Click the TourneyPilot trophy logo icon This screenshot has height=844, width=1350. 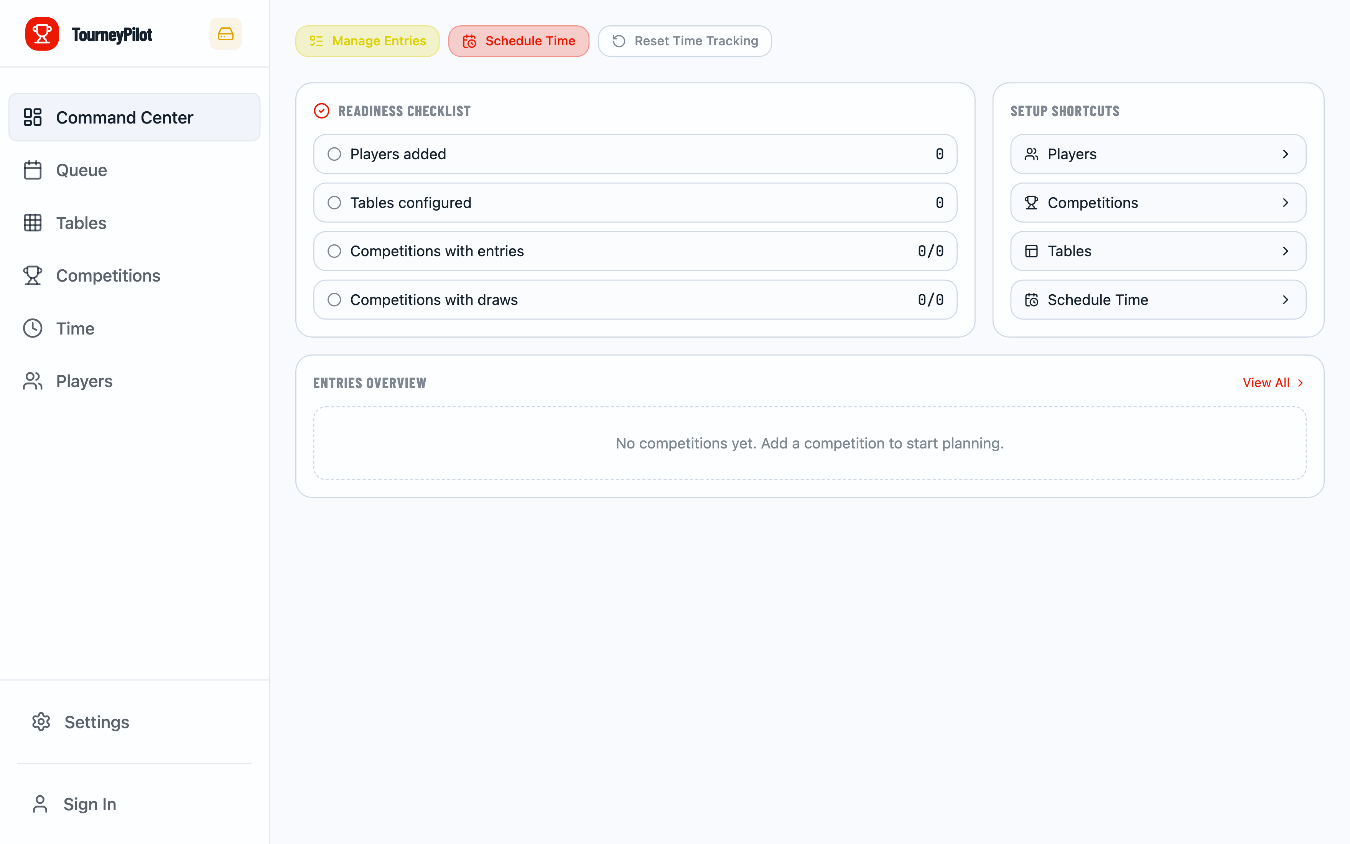pos(42,34)
